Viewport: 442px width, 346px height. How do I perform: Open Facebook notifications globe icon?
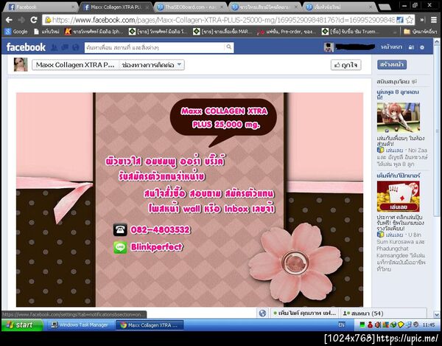click(x=76, y=47)
